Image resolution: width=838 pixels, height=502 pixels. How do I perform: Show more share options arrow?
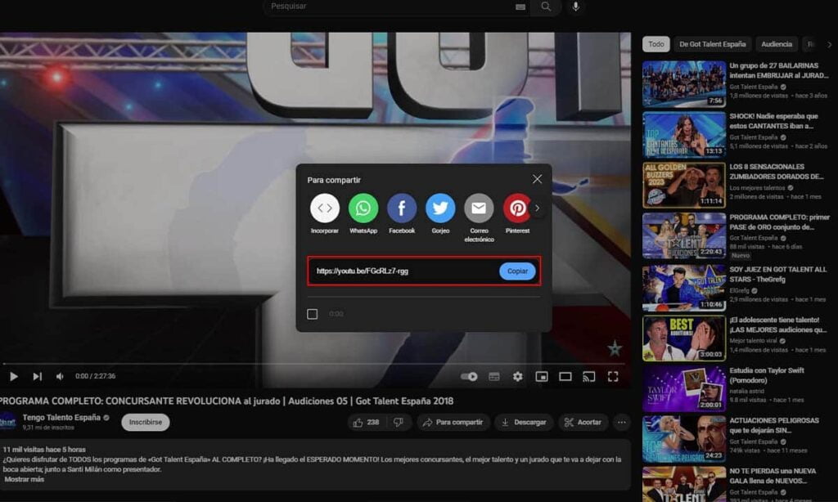537,208
